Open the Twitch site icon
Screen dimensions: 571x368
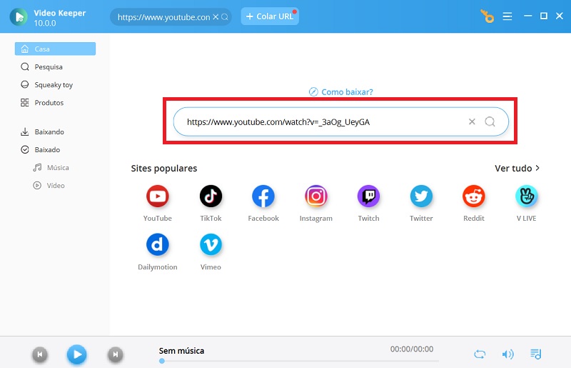point(368,197)
